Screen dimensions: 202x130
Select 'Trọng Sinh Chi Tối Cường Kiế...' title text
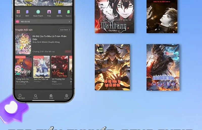22,80
